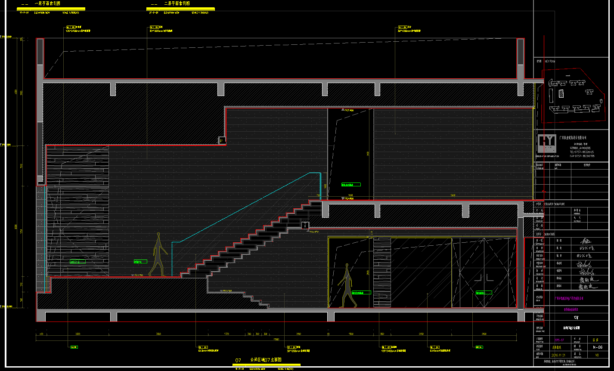Click the FFL 7.400 level marker
The width and height of the screenshot is (614, 371).
[x=348, y=110]
